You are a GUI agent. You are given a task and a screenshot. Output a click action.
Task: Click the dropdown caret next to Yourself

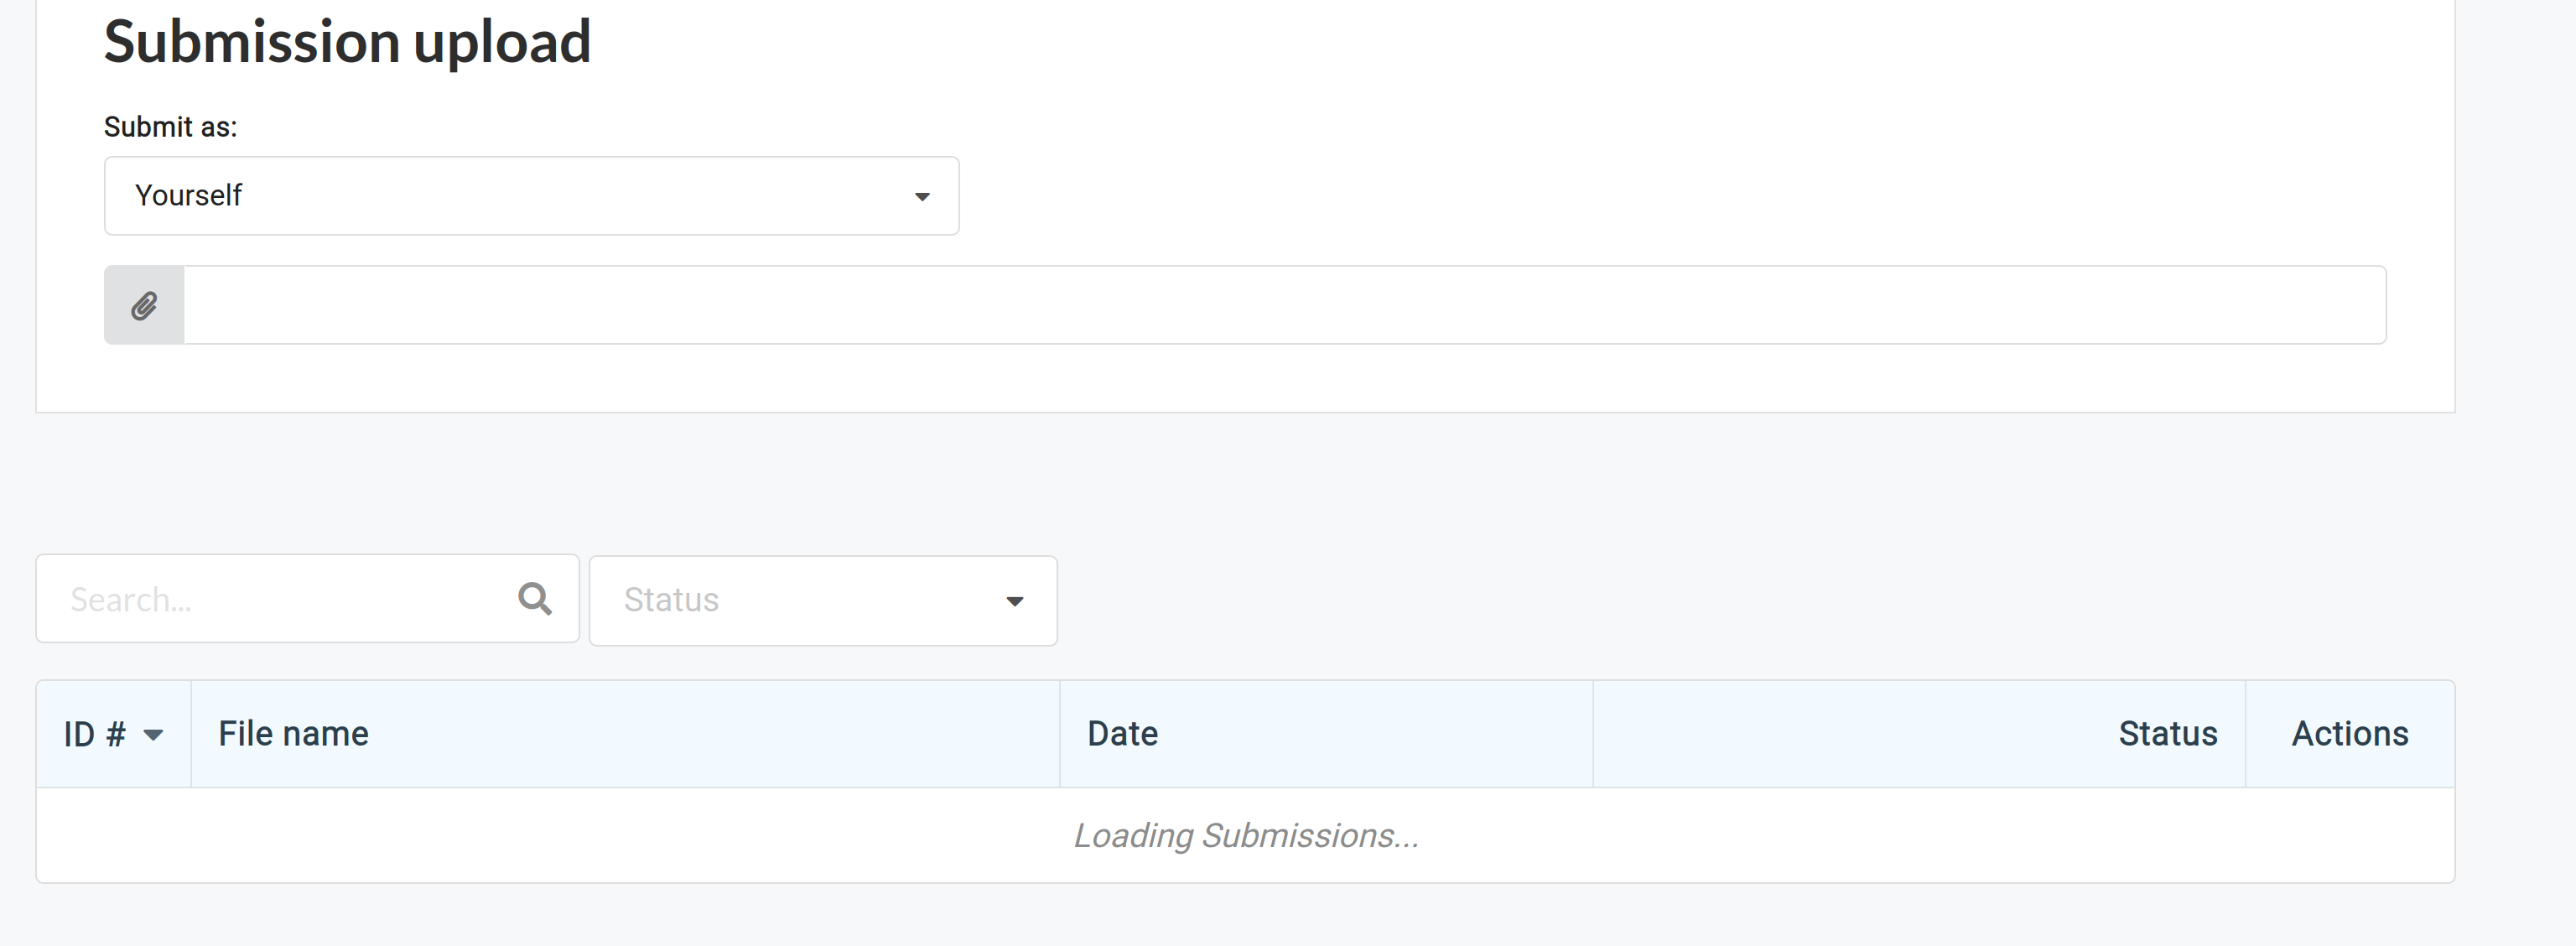[922, 196]
